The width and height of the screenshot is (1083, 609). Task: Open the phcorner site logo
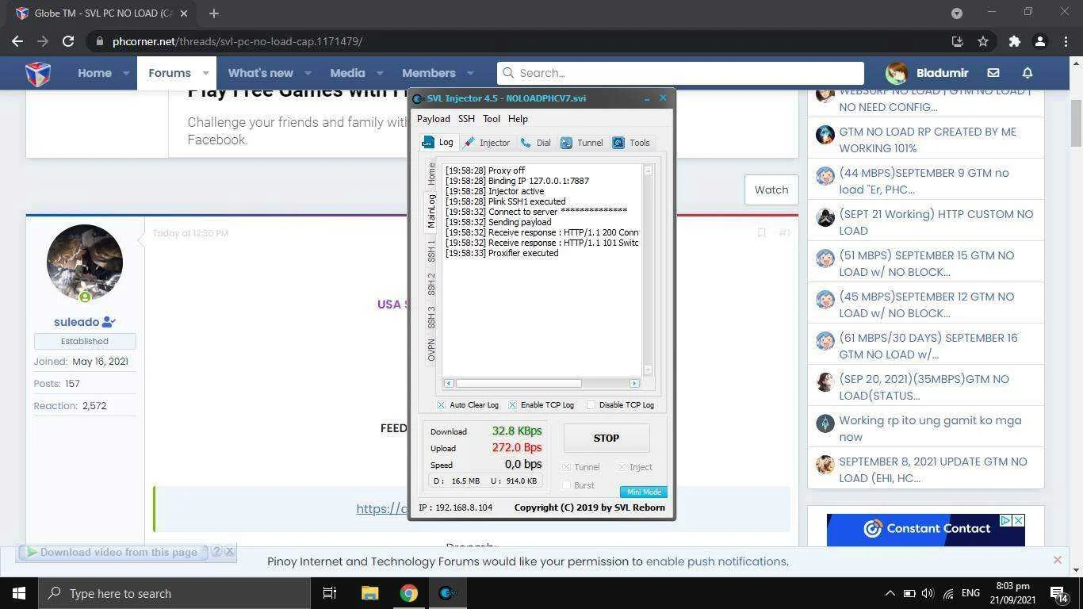coord(38,73)
